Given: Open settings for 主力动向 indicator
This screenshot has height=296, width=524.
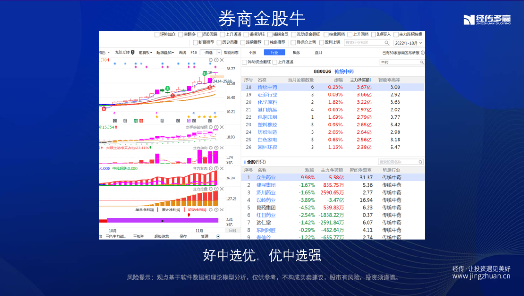Looking at the screenshot, I should pos(211,148).
